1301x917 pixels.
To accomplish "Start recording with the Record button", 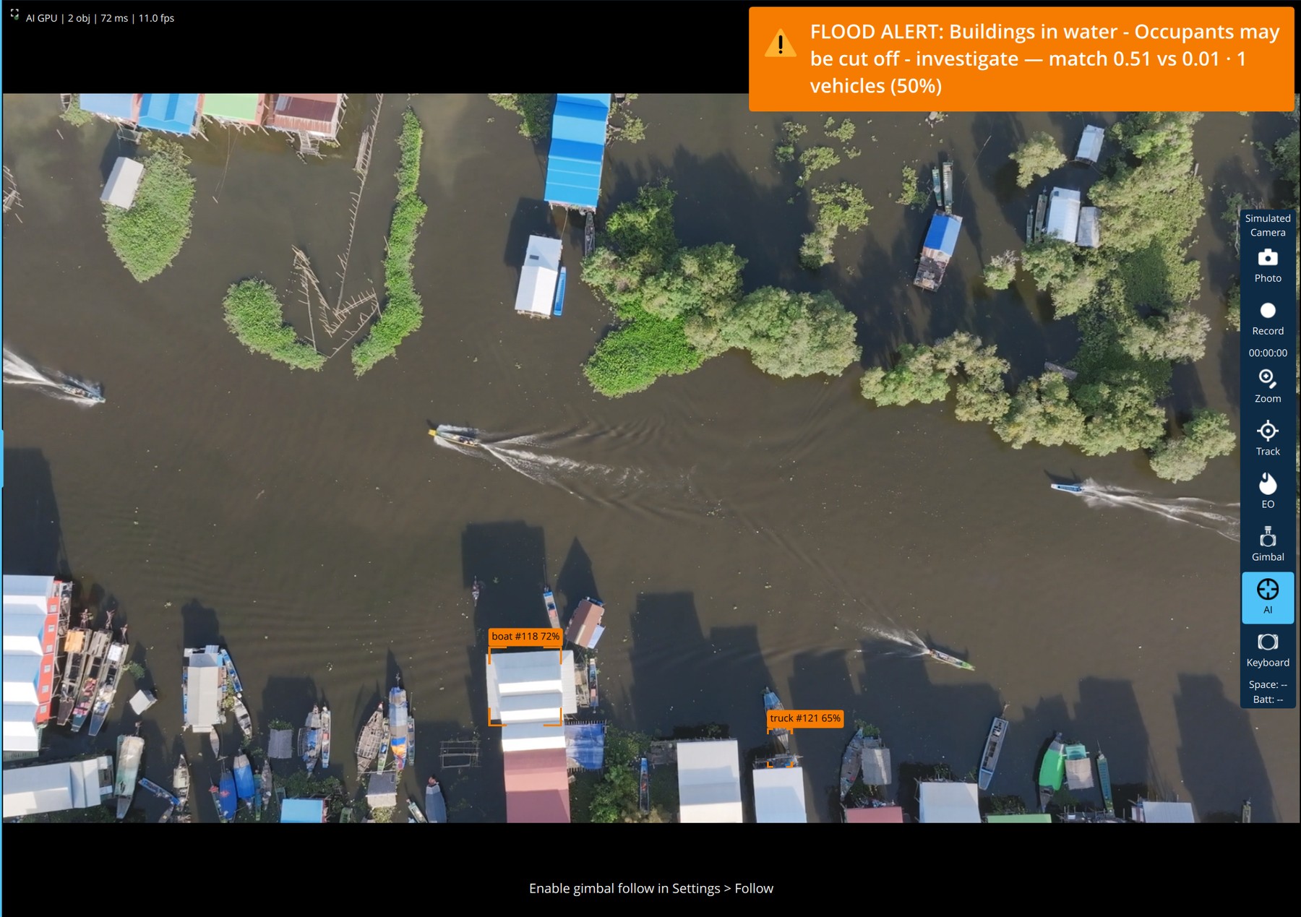I will [1268, 319].
